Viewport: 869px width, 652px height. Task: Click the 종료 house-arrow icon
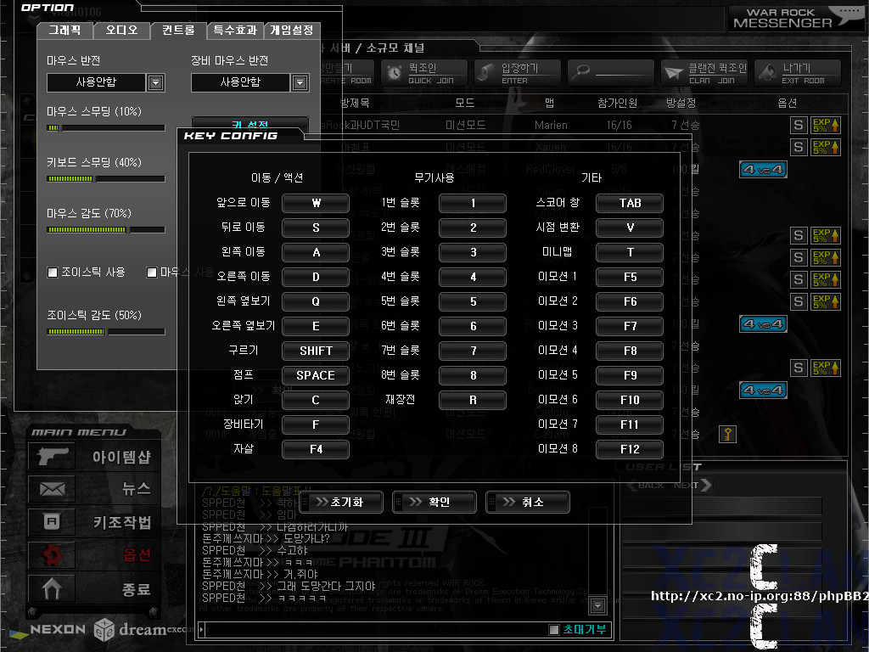coord(51,587)
